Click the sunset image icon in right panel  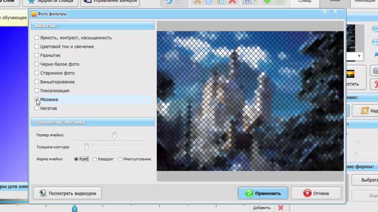[x=350, y=74]
